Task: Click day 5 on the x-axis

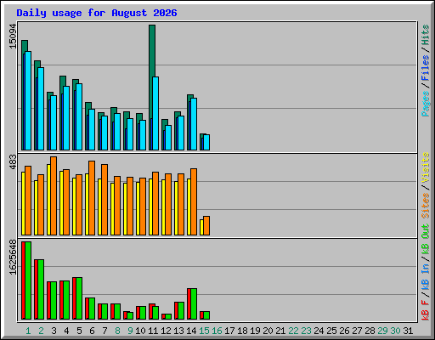Action: coord(79,331)
